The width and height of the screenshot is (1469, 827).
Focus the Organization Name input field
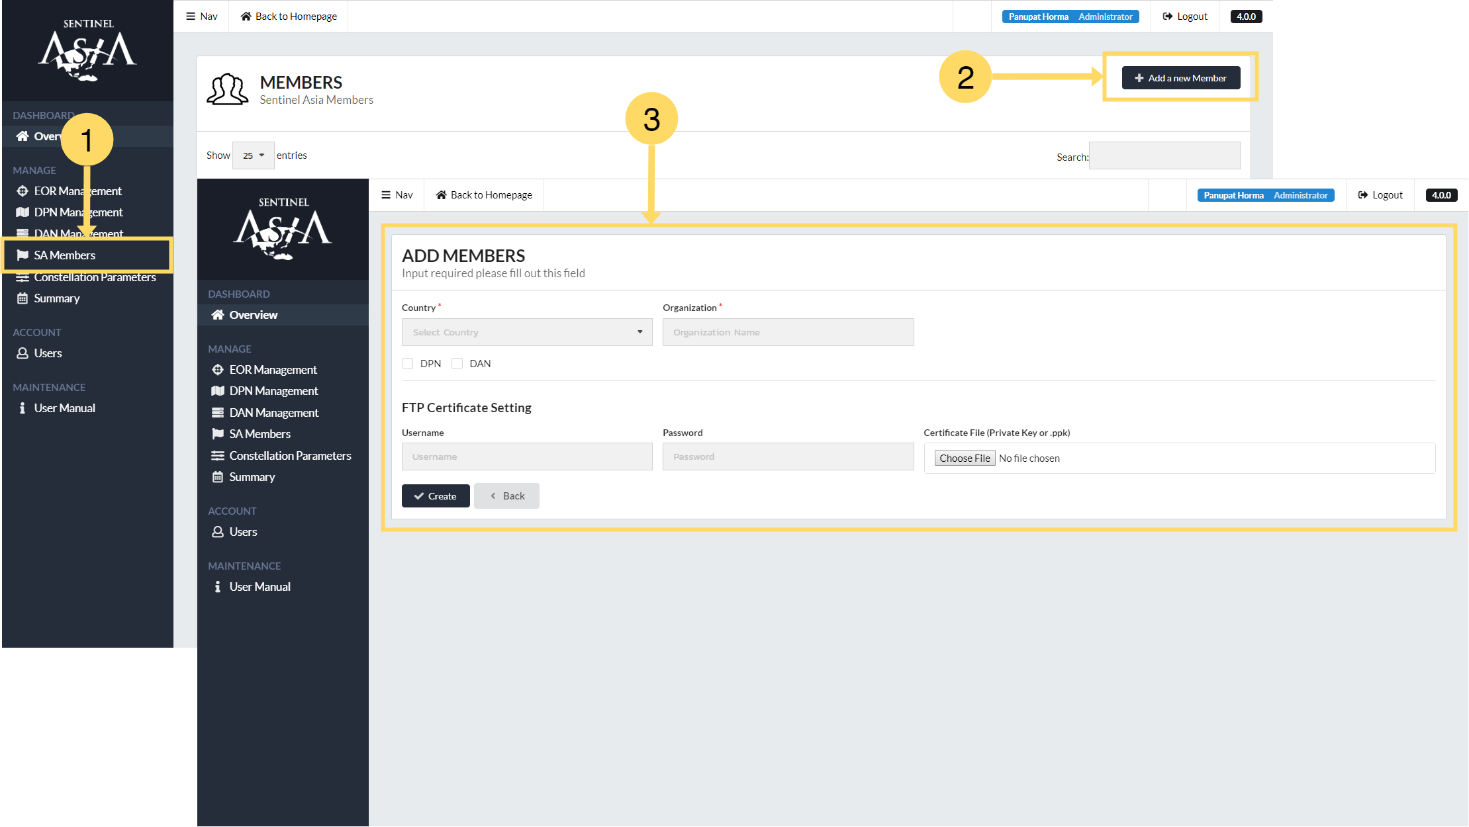[x=788, y=332]
